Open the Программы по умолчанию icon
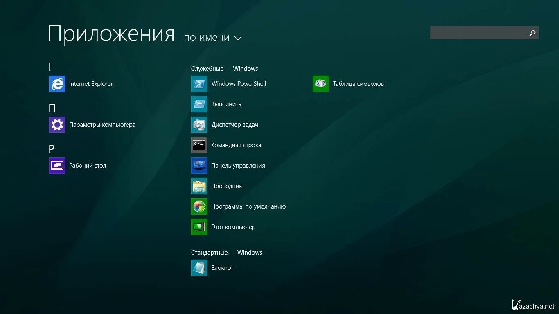The width and height of the screenshot is (559, 314). click(x=199, y=206)
